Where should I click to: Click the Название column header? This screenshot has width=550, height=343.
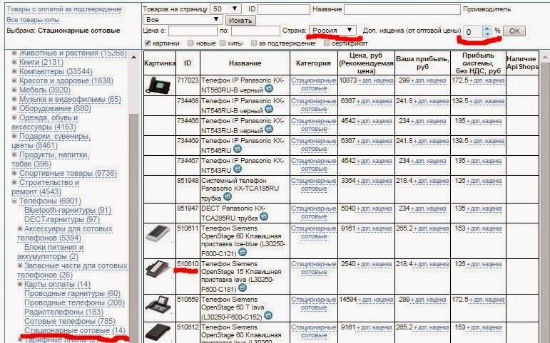[x=245, y=63]
